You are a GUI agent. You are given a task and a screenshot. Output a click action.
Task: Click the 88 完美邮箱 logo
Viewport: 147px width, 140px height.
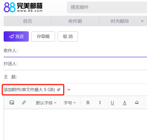[x=23, y=7]
